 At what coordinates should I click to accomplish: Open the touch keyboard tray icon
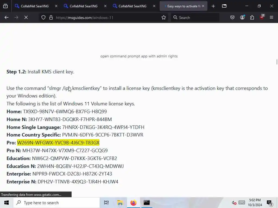pos(242,203)
